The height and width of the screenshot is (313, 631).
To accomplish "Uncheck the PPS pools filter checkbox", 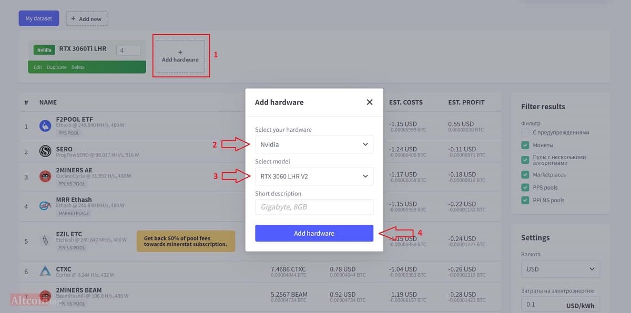I will [525, 187].
